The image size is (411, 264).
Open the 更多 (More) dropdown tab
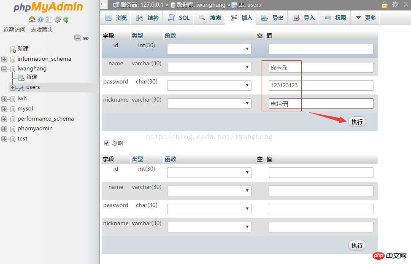[366, 18]
